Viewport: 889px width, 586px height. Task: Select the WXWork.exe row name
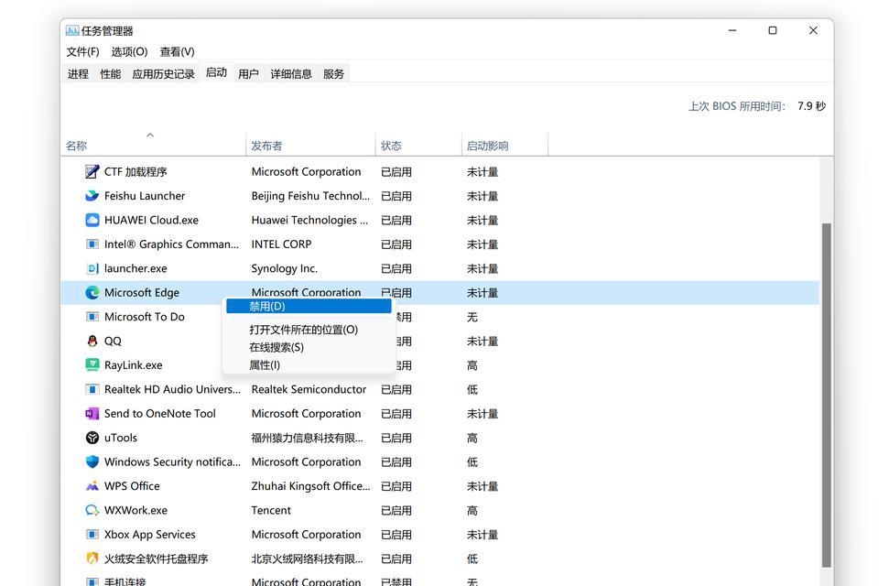click(136, 510)
